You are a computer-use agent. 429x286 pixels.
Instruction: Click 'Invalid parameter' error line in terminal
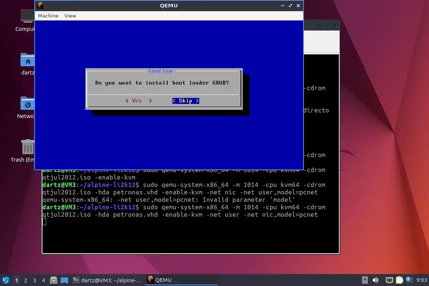coord(169,200)
